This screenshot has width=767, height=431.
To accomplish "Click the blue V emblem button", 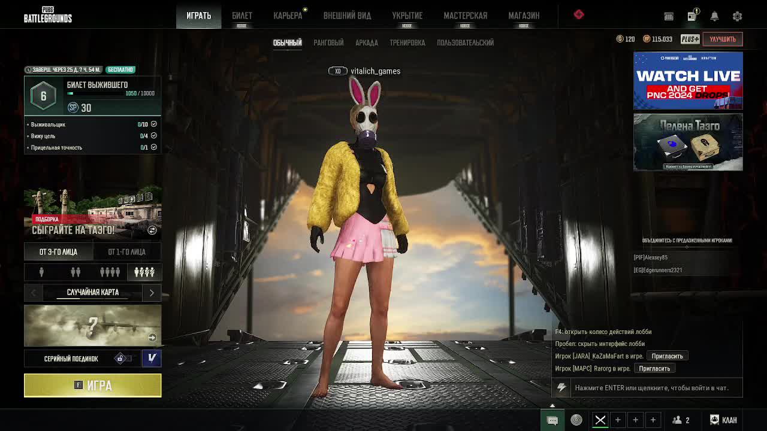I will point(152,358).
